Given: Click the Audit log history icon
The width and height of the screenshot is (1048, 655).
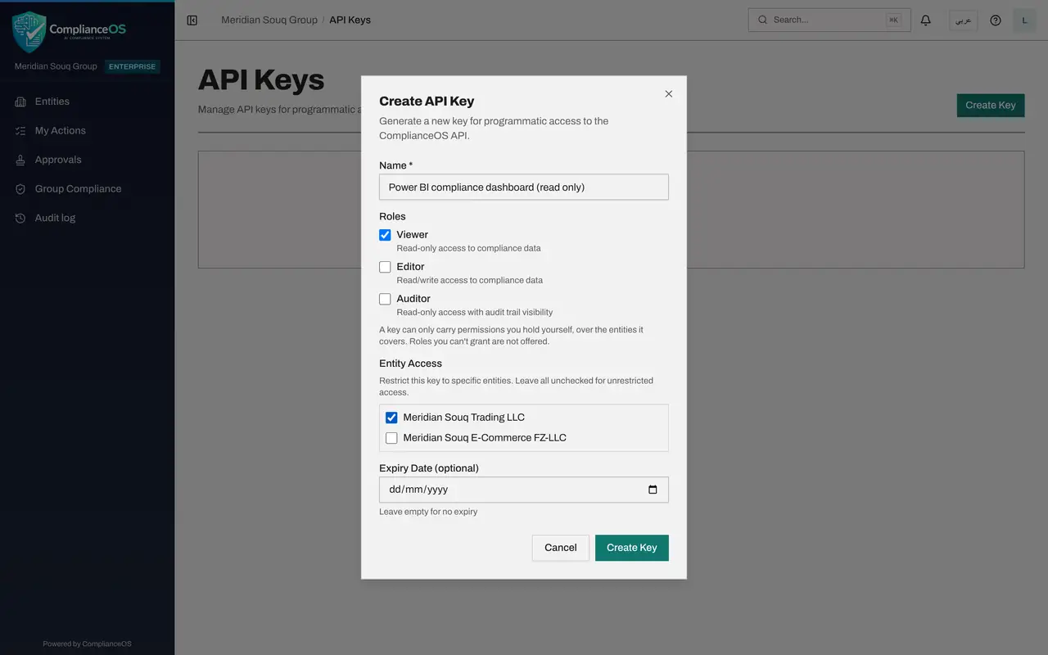Looking at the screenshot, I should [20, 218].
